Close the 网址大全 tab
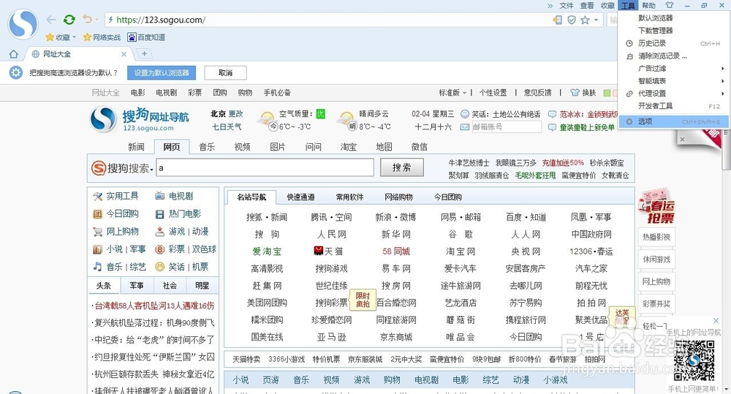 124,54
